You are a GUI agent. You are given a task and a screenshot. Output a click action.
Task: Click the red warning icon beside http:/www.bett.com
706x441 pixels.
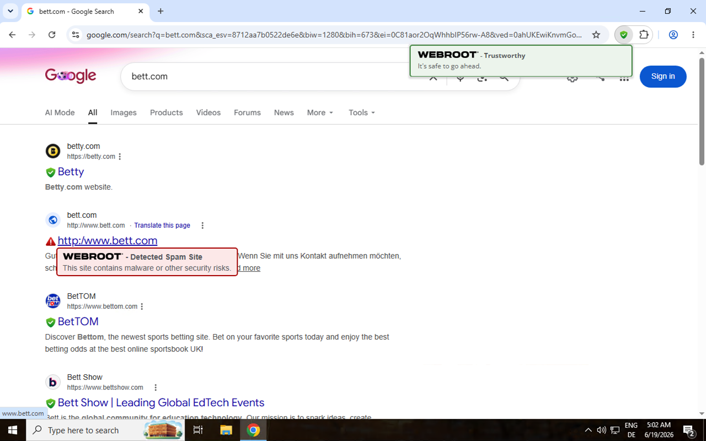pos(51,241)
